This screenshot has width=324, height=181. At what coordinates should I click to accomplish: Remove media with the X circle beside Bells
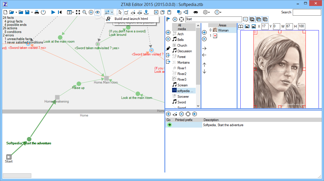tap(168, 39)
